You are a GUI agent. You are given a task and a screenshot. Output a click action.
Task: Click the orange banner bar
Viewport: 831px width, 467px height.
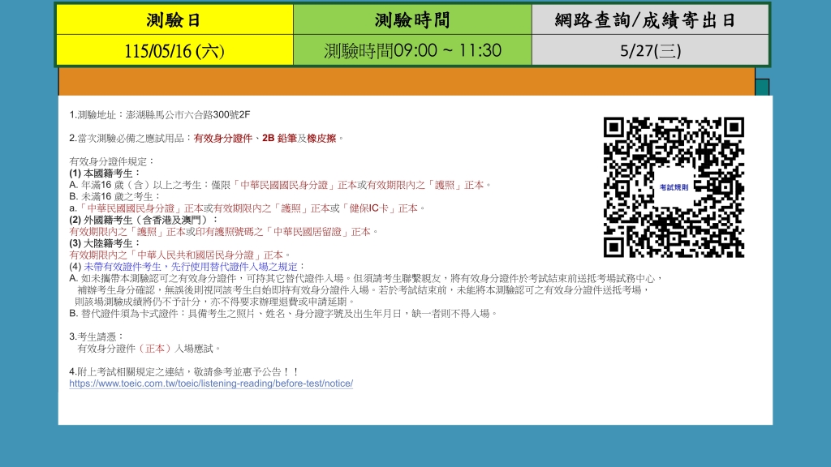coord(407,82)
